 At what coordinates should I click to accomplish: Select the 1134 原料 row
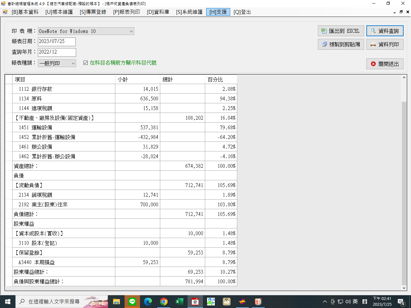click(121, 98)
